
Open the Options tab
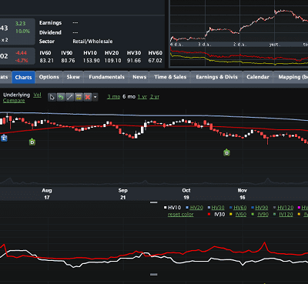point(49,77)
